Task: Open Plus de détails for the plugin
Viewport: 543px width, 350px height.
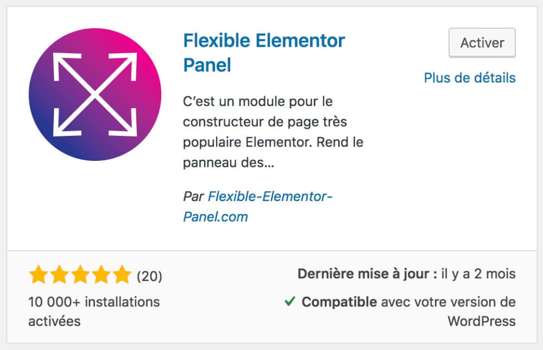Action: (x=470, y=78)
